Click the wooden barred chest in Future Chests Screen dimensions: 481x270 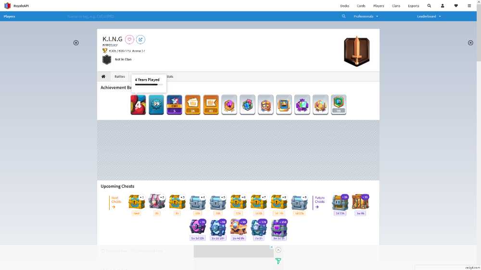[x=360, y=202]
